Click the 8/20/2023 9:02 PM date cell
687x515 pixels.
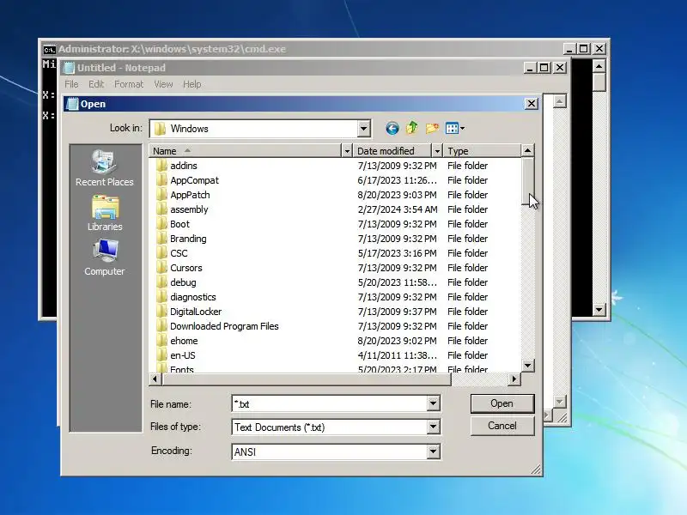click(397, 341)
